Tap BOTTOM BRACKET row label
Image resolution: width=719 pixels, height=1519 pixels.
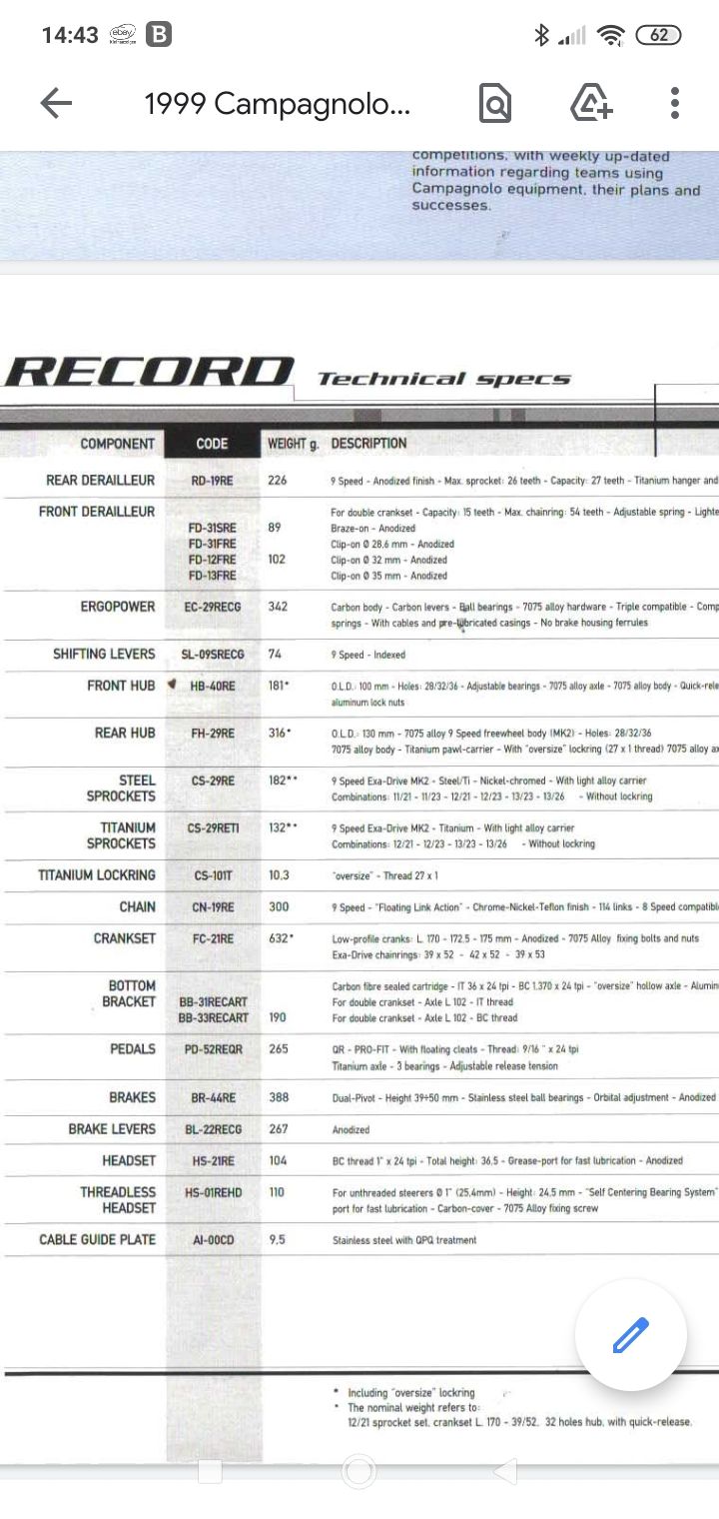[129, 993]
